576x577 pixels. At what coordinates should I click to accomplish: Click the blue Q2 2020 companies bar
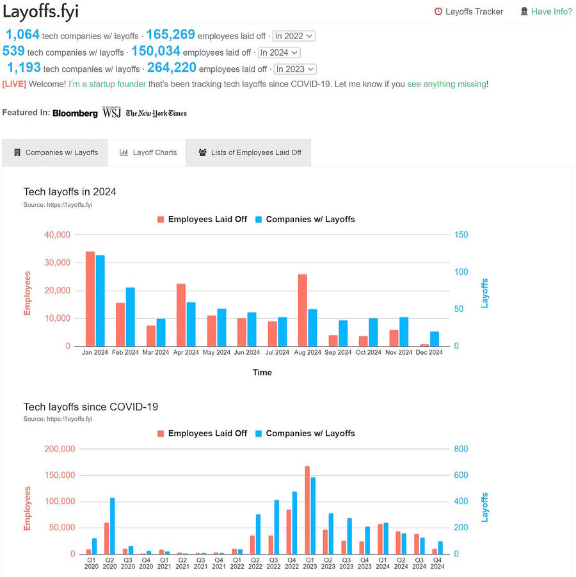[113, 526]
